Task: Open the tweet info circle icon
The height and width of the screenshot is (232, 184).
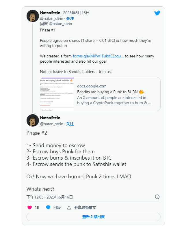Action: point(157,197)
